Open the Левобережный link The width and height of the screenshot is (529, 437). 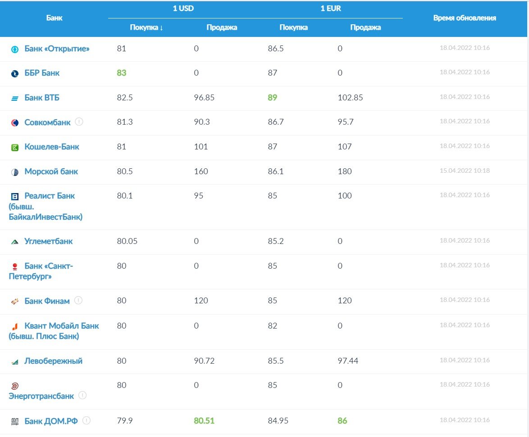coord(53,361)
